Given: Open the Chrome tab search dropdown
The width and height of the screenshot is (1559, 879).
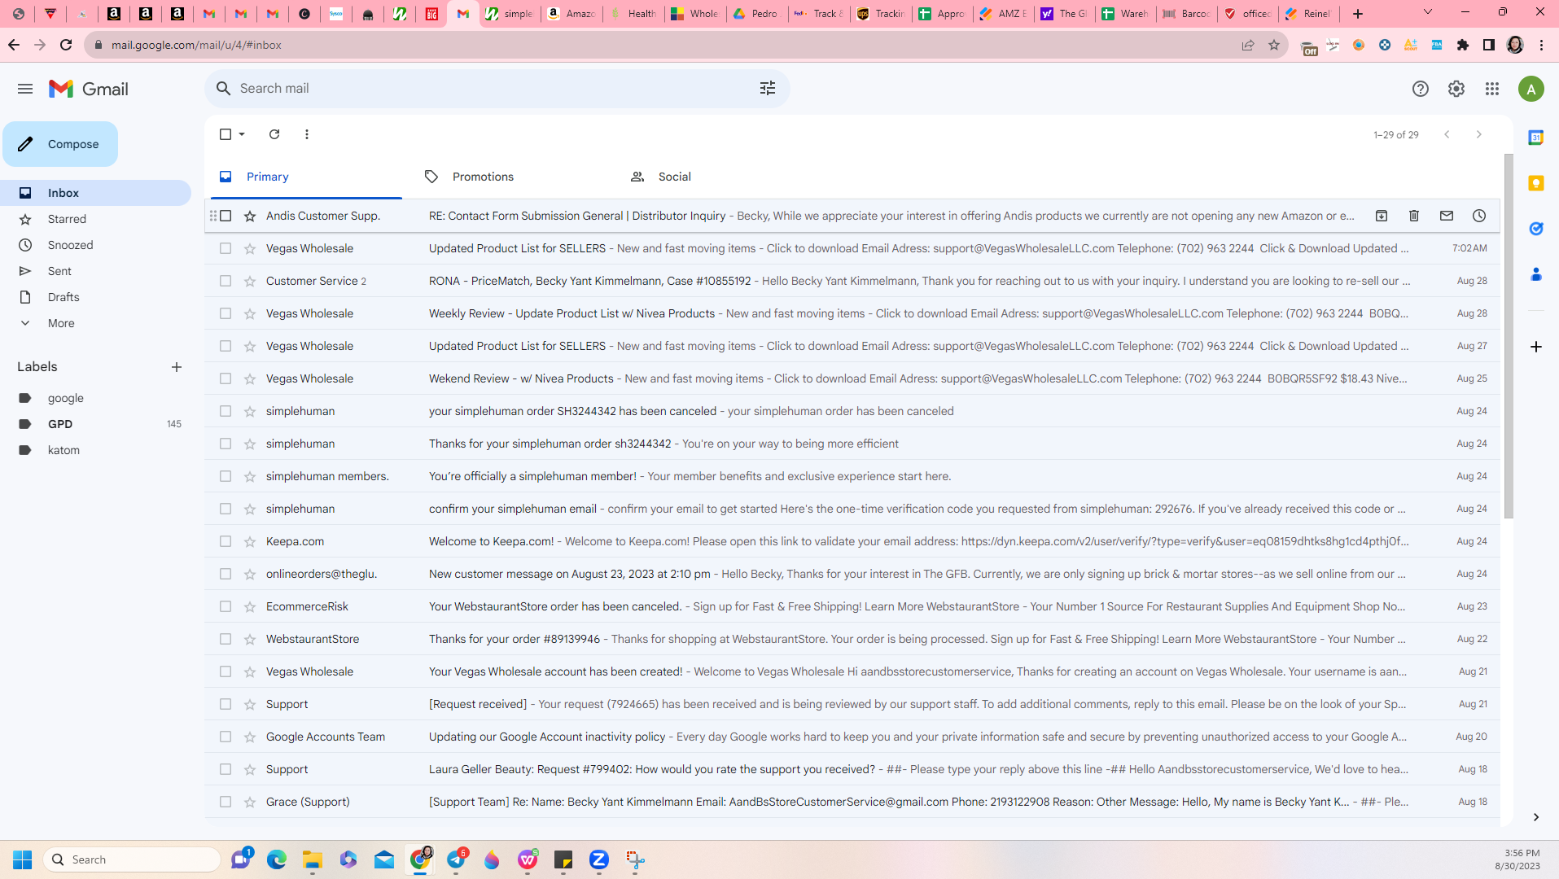Looking at the screenshot, I should coord(1427,12).
